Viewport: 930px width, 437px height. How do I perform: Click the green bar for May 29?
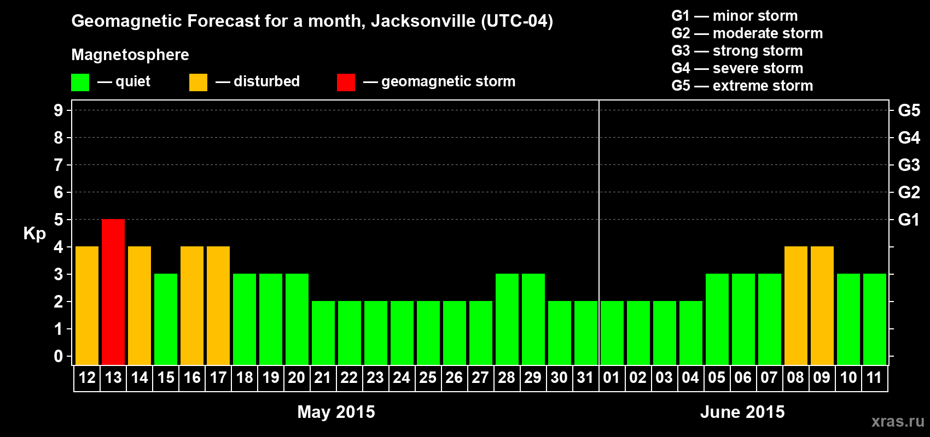coord(533,320)
